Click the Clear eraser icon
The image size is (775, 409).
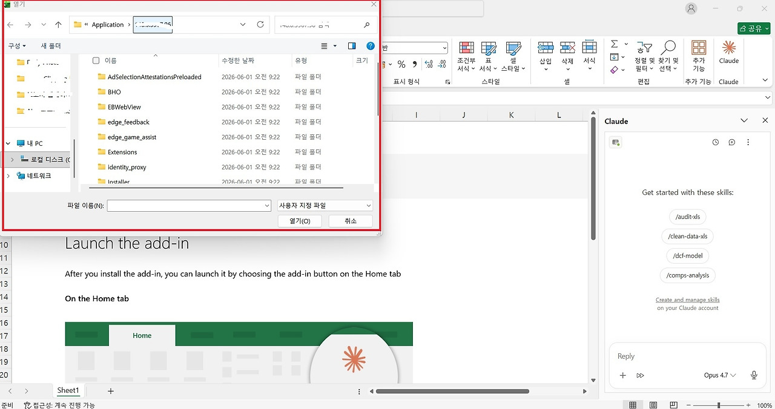pos(614,70)
